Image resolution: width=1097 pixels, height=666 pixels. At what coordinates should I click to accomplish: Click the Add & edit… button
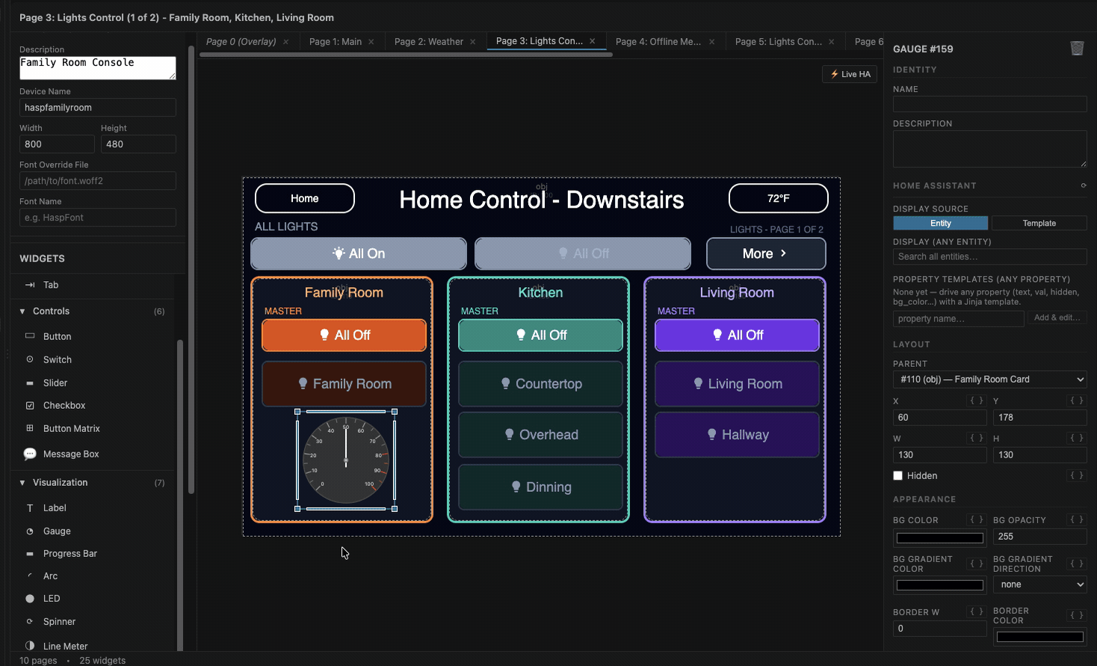pyautogui.click(x=1057, y=318)
